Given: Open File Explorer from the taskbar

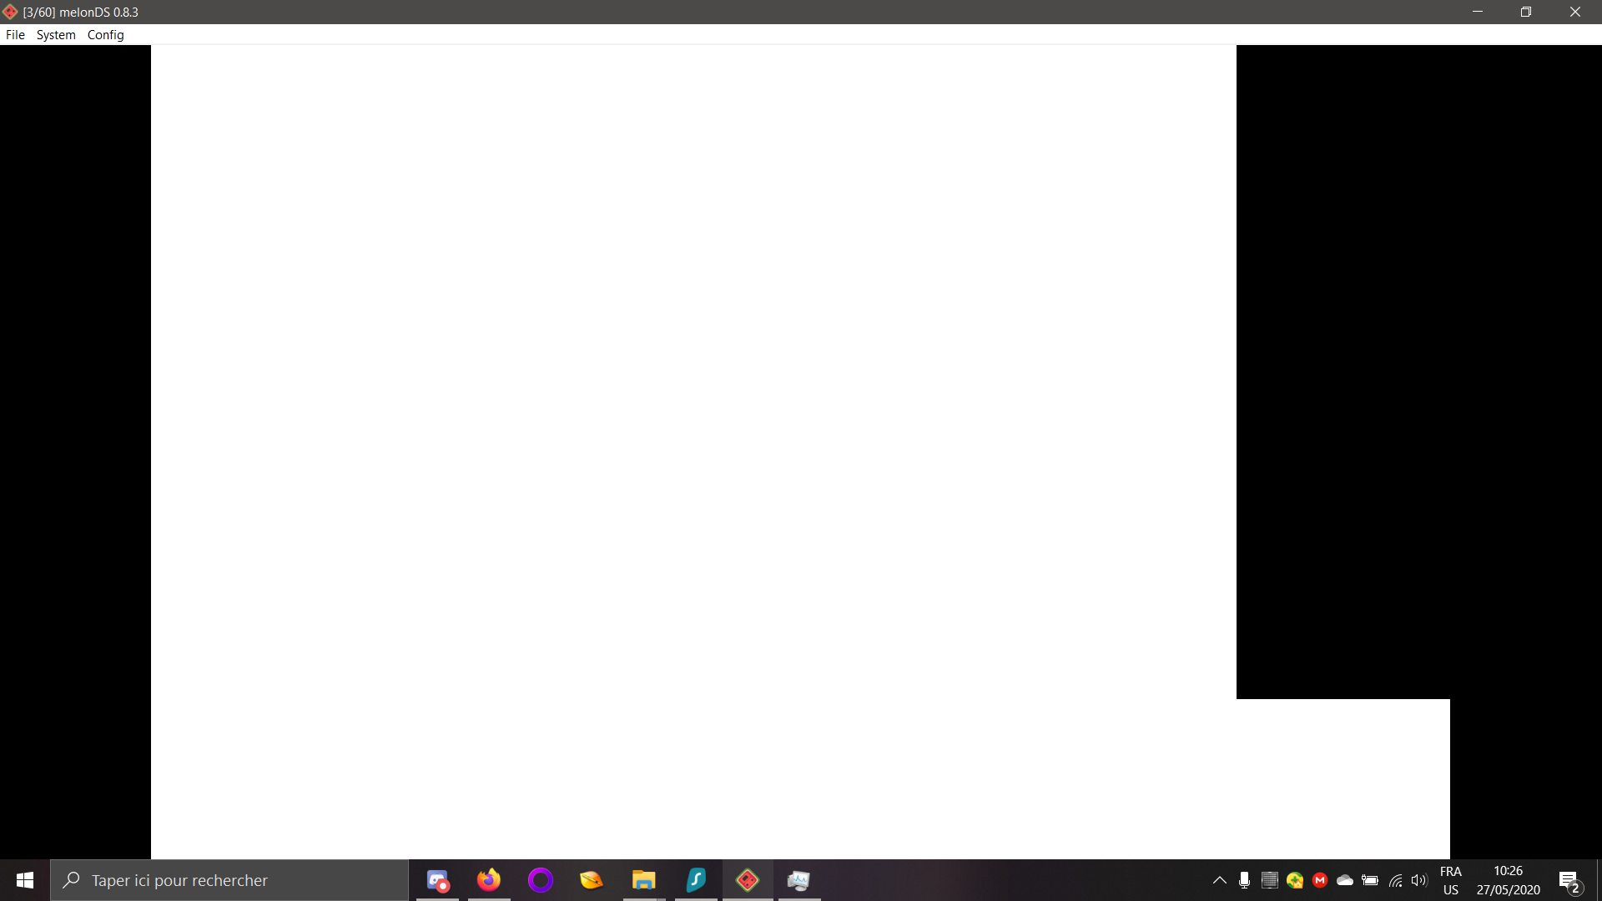Looking at the screenshot, I should (643, 879).
